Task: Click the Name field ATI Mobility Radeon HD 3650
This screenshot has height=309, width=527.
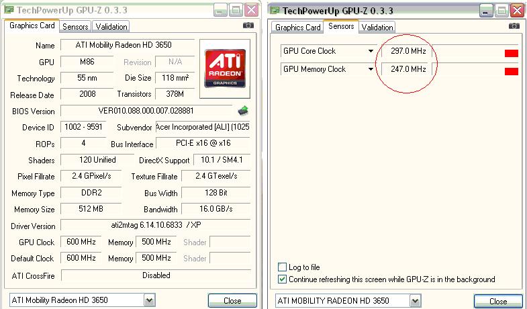Action: coord(128,45)
